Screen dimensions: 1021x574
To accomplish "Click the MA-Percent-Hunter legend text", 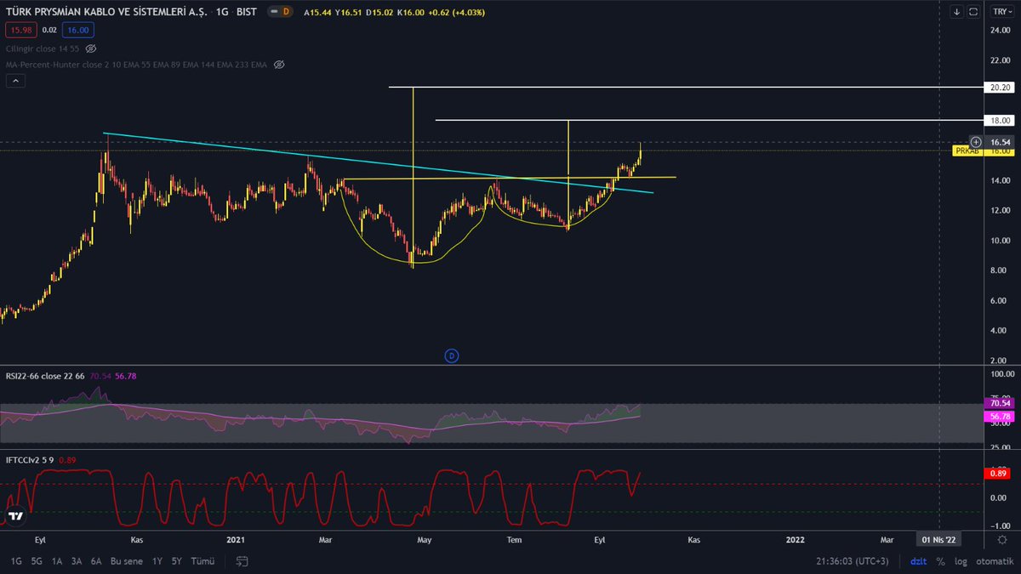I will click(x=137, y=65).
